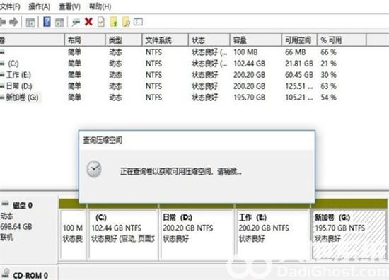Click the clock icon in the 查询压缩空间 dialog
Screen dimensions: 389x280
pyautogui.click(x=94, y=170)
